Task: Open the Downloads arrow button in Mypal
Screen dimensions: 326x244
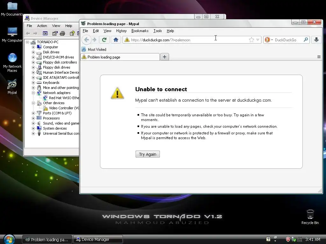Action: point(316,40)
